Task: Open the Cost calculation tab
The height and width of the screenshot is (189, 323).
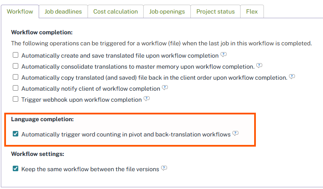Action: (116, 11)
